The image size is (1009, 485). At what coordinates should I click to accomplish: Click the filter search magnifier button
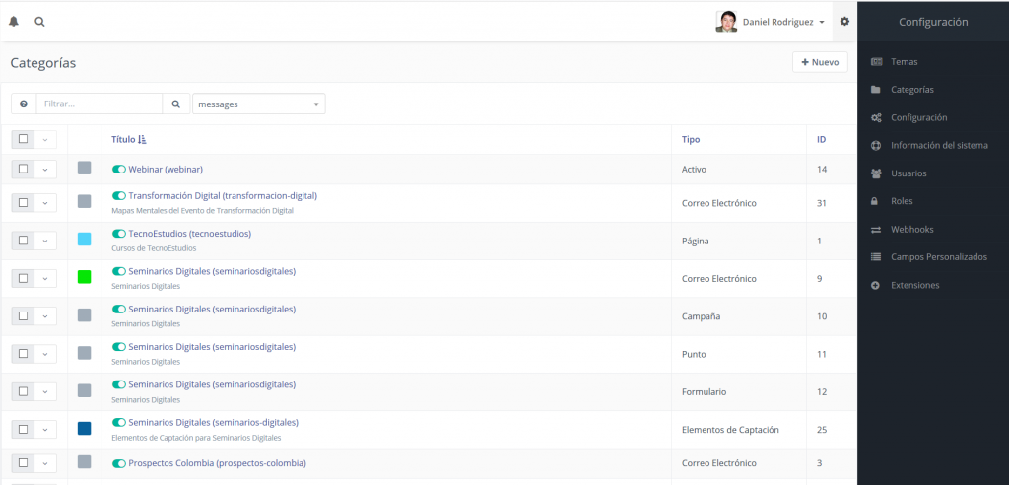175,104
